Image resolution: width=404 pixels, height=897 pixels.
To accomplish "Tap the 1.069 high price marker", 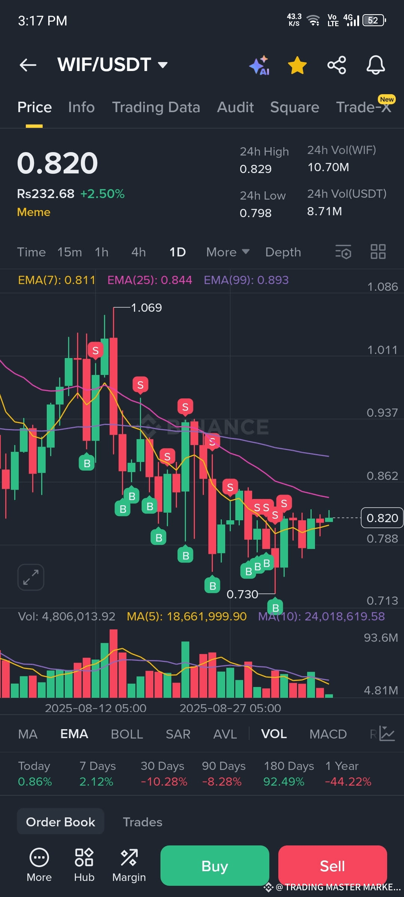I will pyautogui.click(x=146, y=308).
